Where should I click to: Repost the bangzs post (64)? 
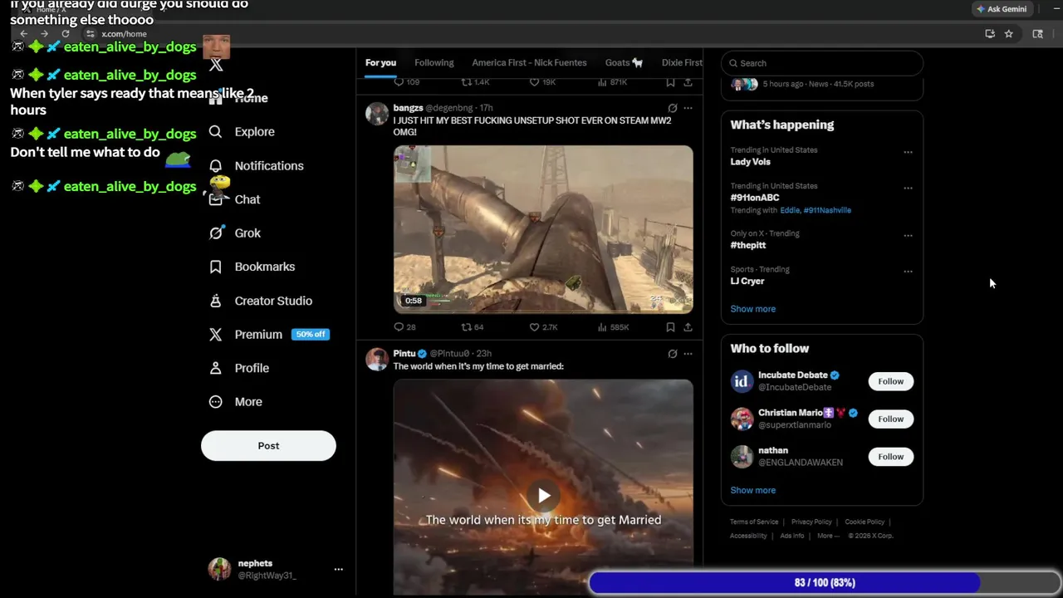tap(473, 327)
